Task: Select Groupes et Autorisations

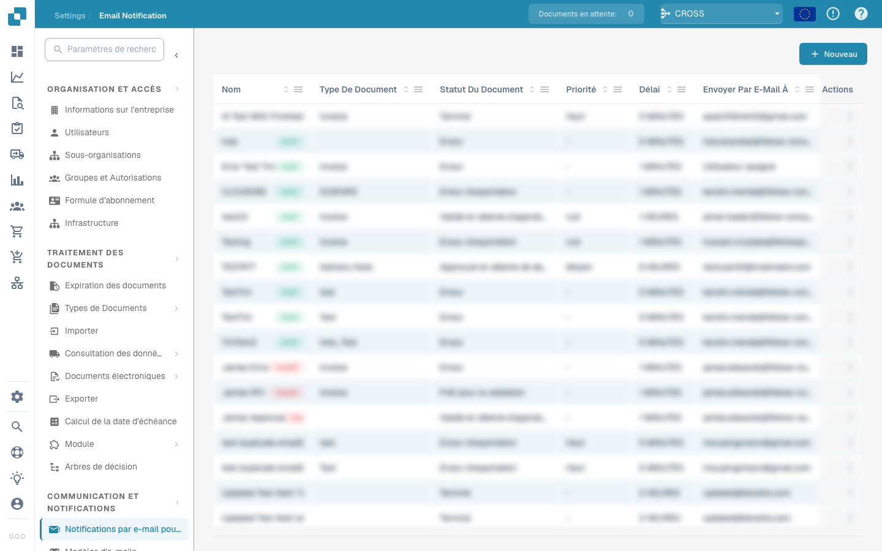Action: pyautogui.click(x=114, y=178)
